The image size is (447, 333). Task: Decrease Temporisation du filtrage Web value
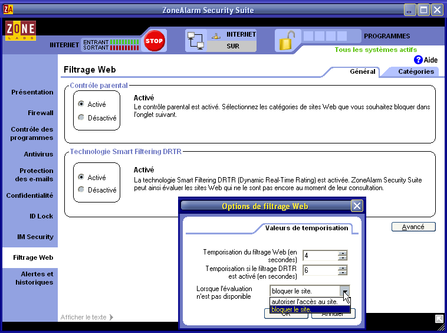(x=343, y=258)
